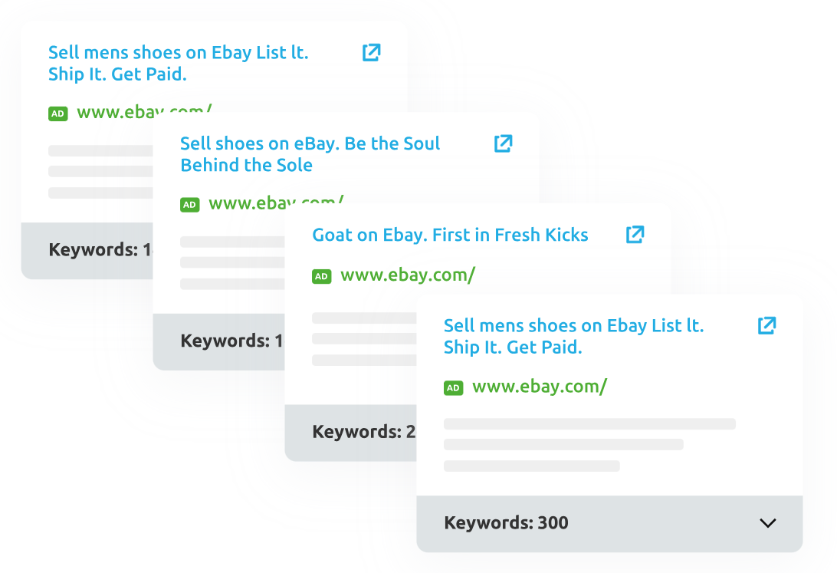Expand Keywords footer on the rearmost card
This screenshot has height=573, width=837.
[x=87, y=250]
